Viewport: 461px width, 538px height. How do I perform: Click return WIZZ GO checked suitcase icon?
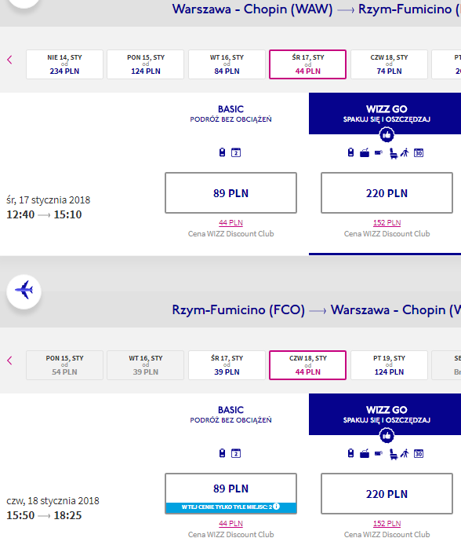pos(365,454)
